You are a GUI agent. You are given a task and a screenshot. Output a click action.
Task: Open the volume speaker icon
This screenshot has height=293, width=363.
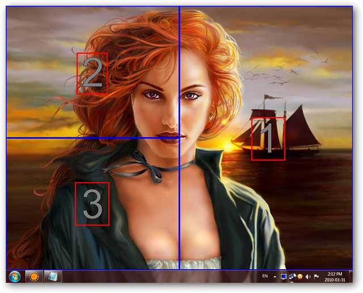[308, 277]
